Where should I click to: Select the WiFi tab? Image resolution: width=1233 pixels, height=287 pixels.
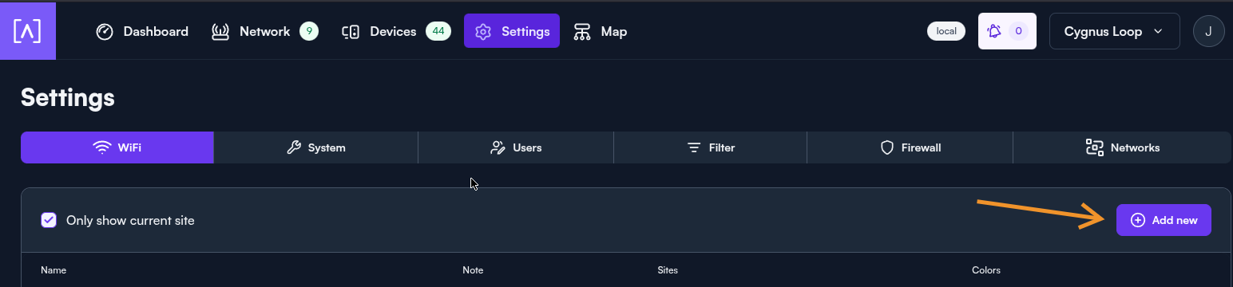(x=117, y=147)
